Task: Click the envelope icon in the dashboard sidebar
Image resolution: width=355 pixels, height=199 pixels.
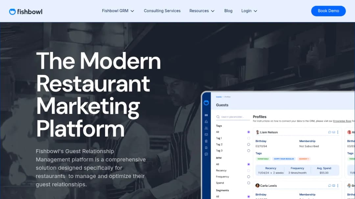Action: 206,135
